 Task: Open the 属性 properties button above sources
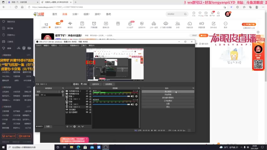tap(76, 84)
